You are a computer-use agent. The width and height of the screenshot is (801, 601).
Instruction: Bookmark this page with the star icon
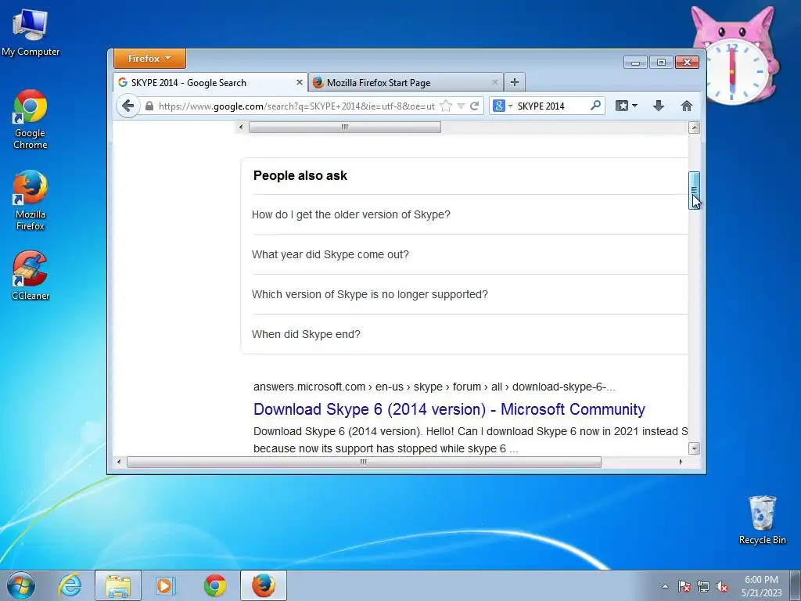coord(446,106)
